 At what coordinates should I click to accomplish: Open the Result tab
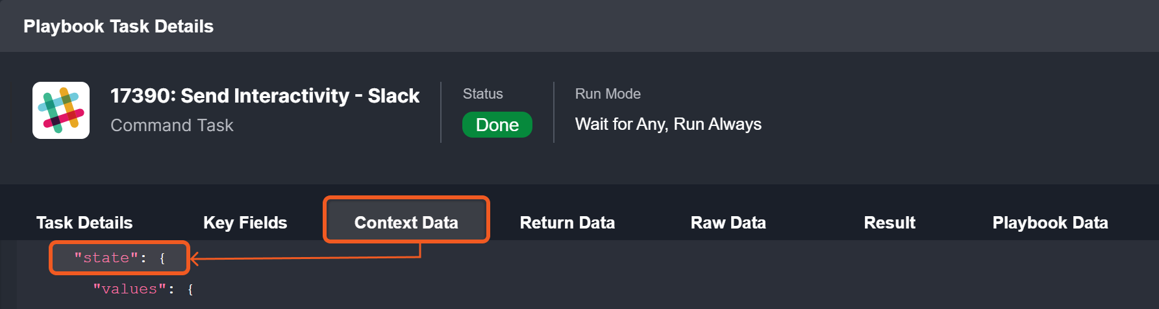click(889, 223)
